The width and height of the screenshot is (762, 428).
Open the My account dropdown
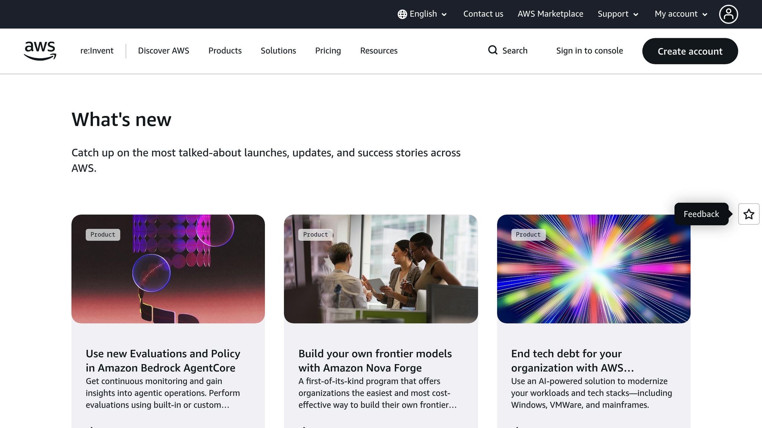point(680,14)
